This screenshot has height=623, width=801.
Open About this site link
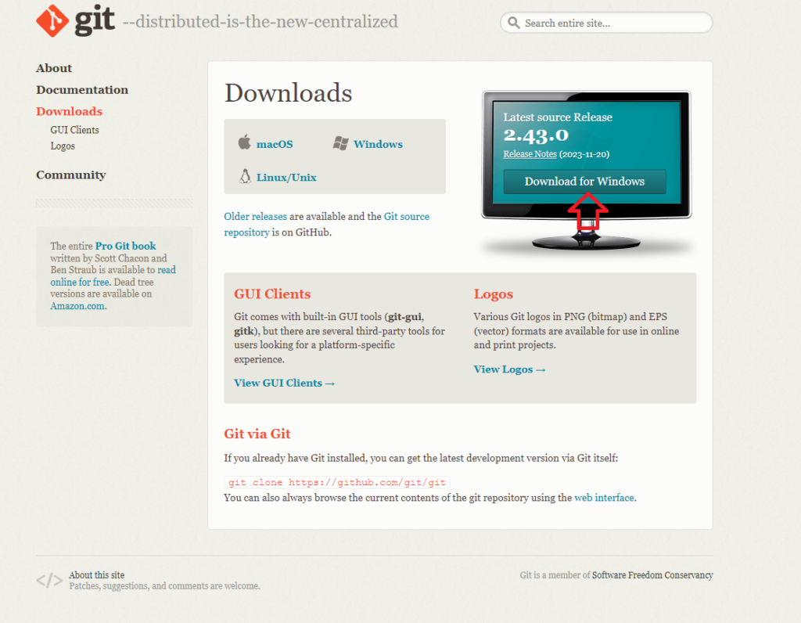[x=96, y=575]
